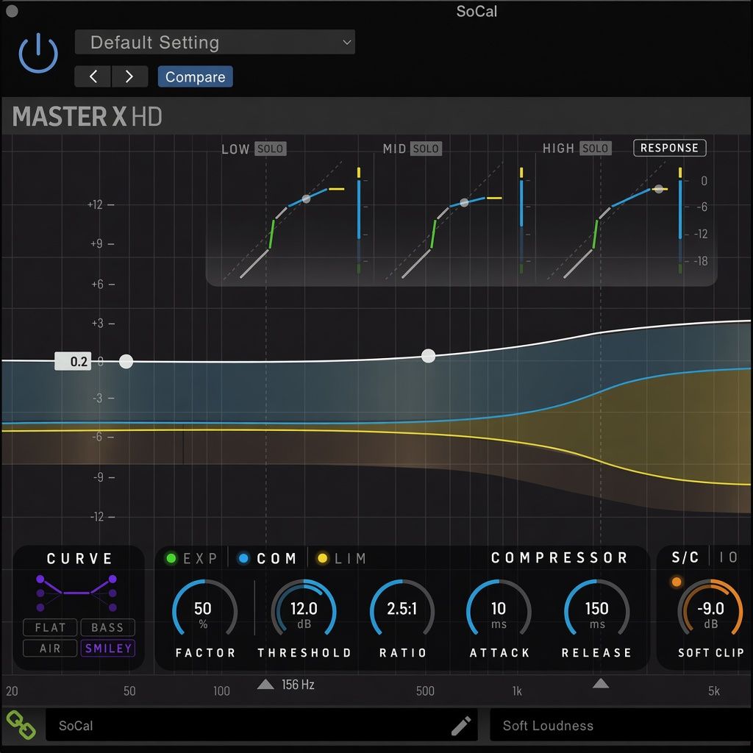This screenshot has width=753, height=753.
Task: Click the 0.2 gain value box
Action: [x=73, y=361]
